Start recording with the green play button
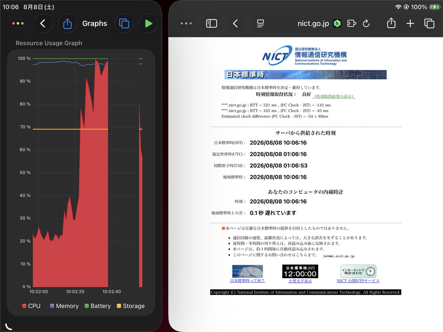The width and height of the screenshot is (443, 332). pos(148,24)
